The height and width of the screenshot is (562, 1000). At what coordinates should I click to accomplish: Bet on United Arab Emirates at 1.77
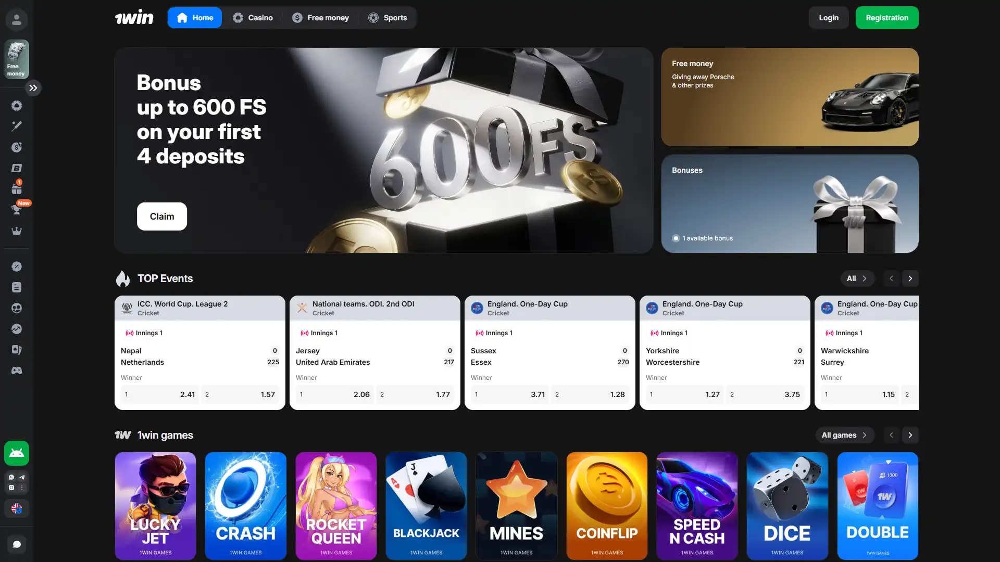click(x=415, y=394)
